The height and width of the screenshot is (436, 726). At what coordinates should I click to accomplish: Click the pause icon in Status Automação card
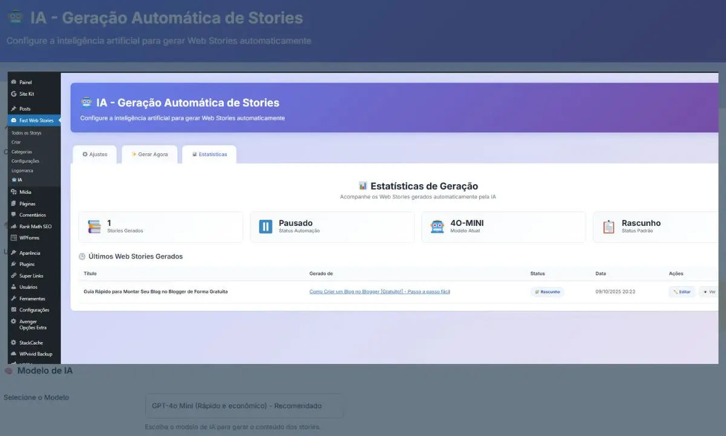pos(266,226)
